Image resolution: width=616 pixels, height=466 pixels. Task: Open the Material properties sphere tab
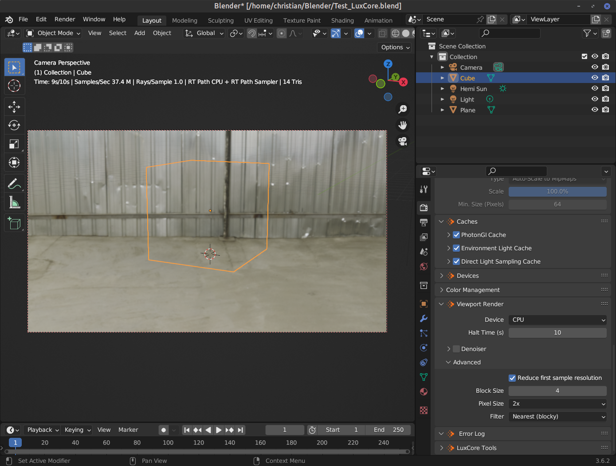[424, 391]
